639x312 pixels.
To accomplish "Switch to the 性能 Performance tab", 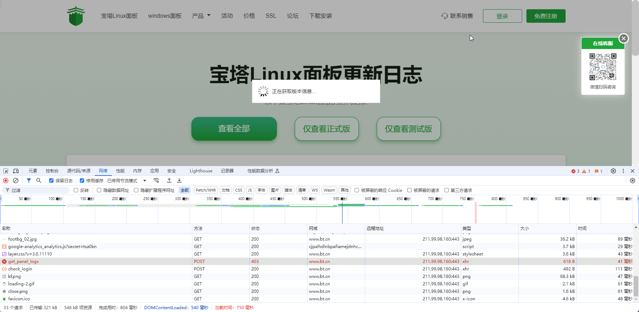I will tap(120, 171).
